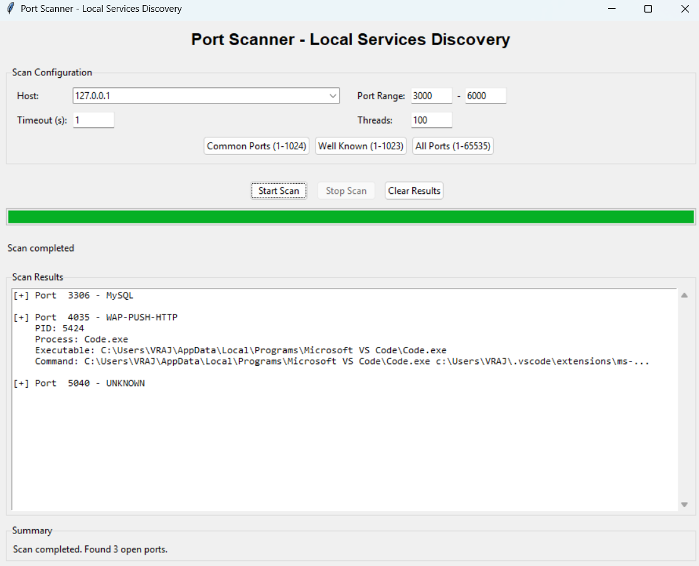Viewport: 699px width, 566px height.
Task: Click the Host dropdown chevron arrow
Action: [333, 95]
